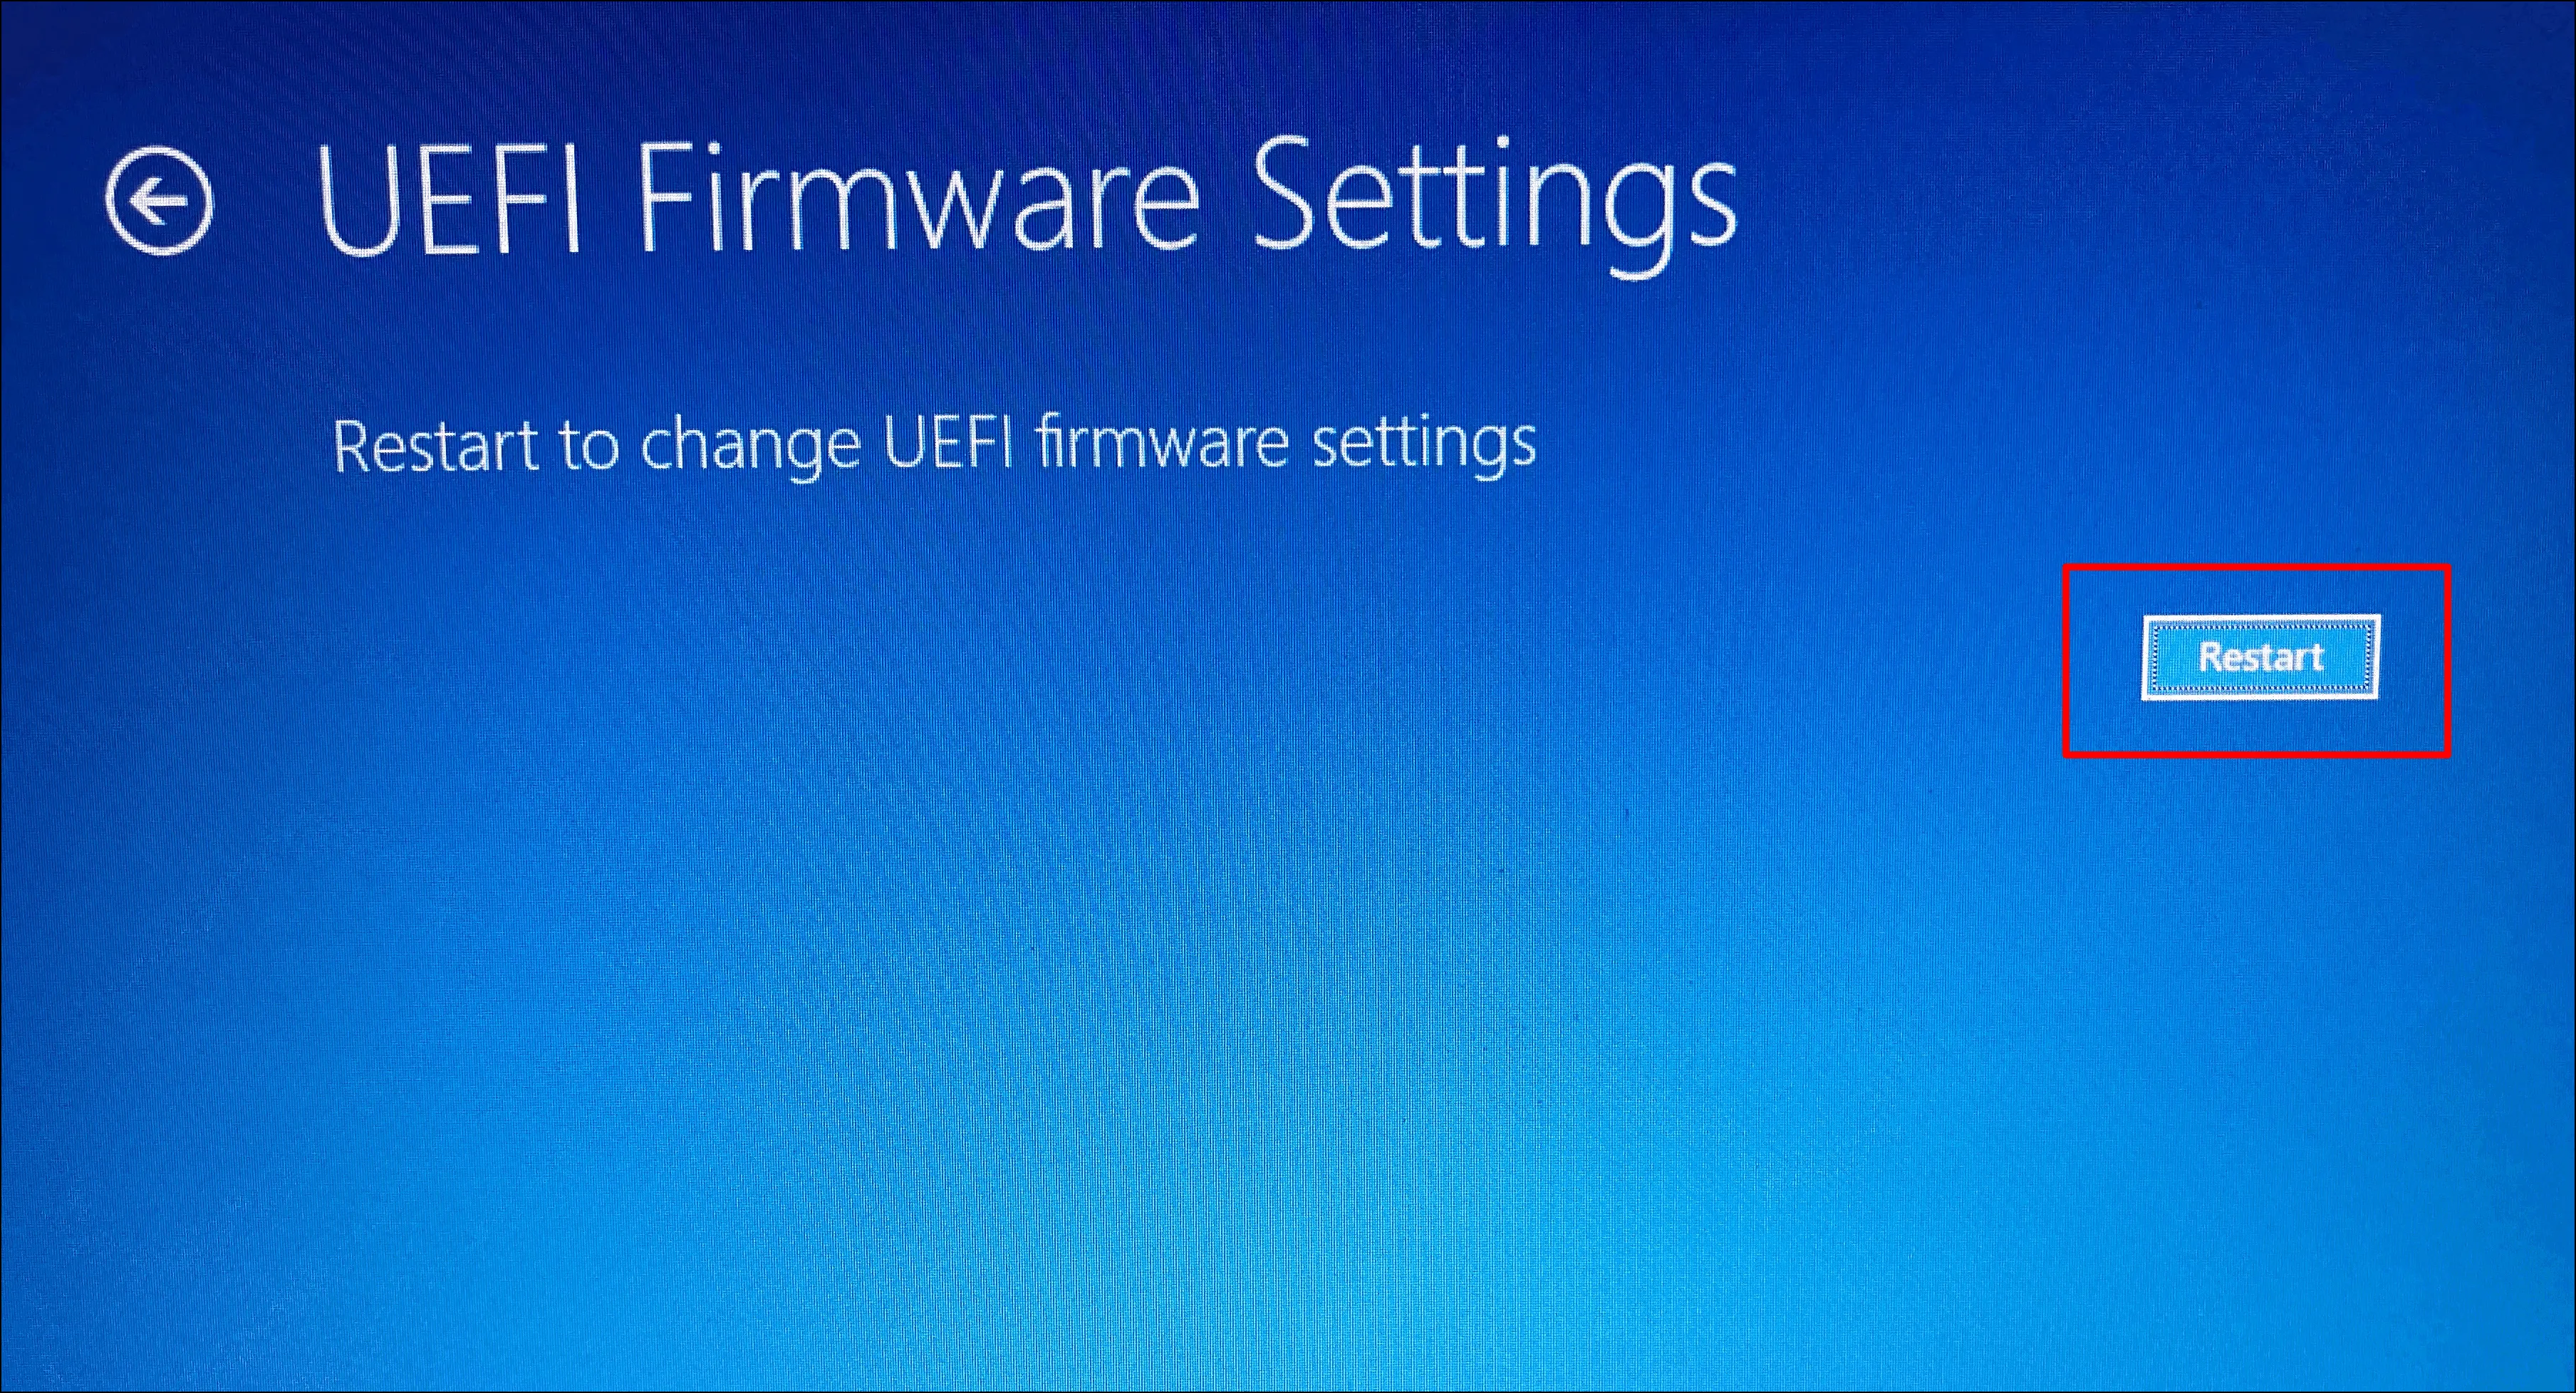
Task: Go back using the left arrow icon
Action: (x=159, y=201)
